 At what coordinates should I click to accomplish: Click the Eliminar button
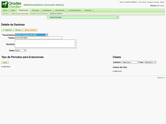tap(18, 30)
